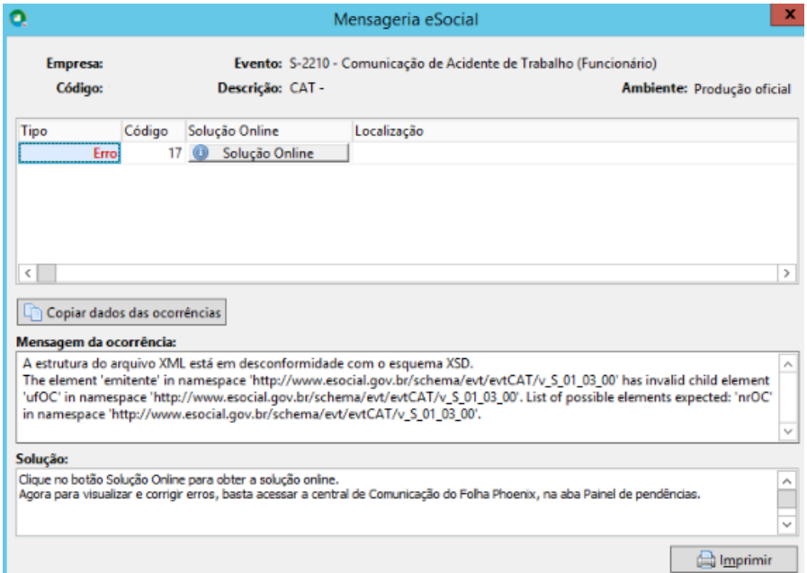This screenshot has width=807, height=573.
Task: Click the down arrow of the Solução scrollbar
Action: click(787, 524)
